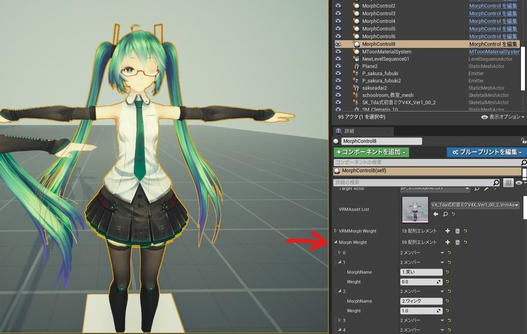The height and width of the screenshot is (334, 527).
Task: Toggle visibility of Plane2
Action: point(338,66)
